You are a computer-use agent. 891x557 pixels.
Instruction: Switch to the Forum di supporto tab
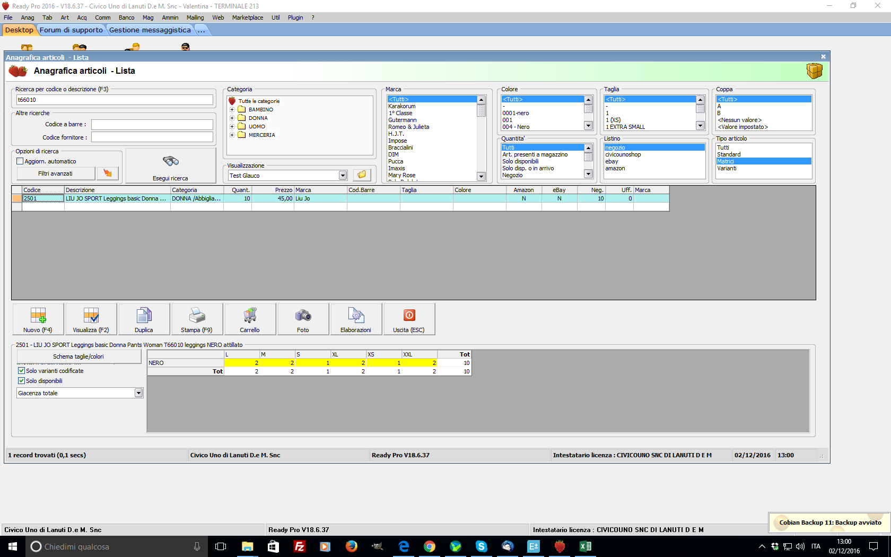point(71,30)
